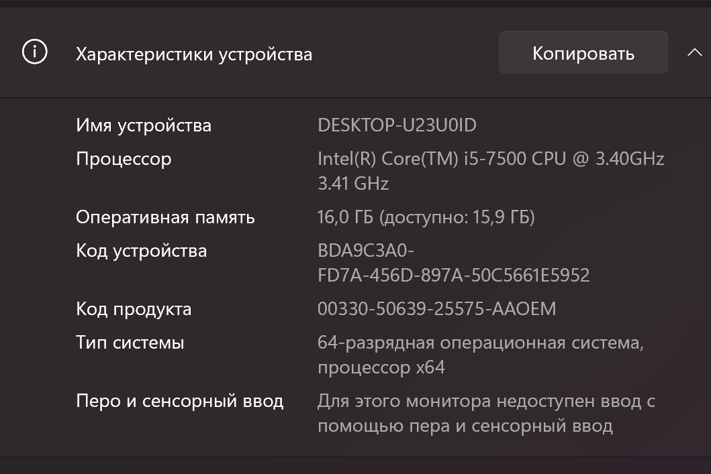Screen dimensions: 711x474
Task: Click the Код продукта label
Action: click(134, 309)
